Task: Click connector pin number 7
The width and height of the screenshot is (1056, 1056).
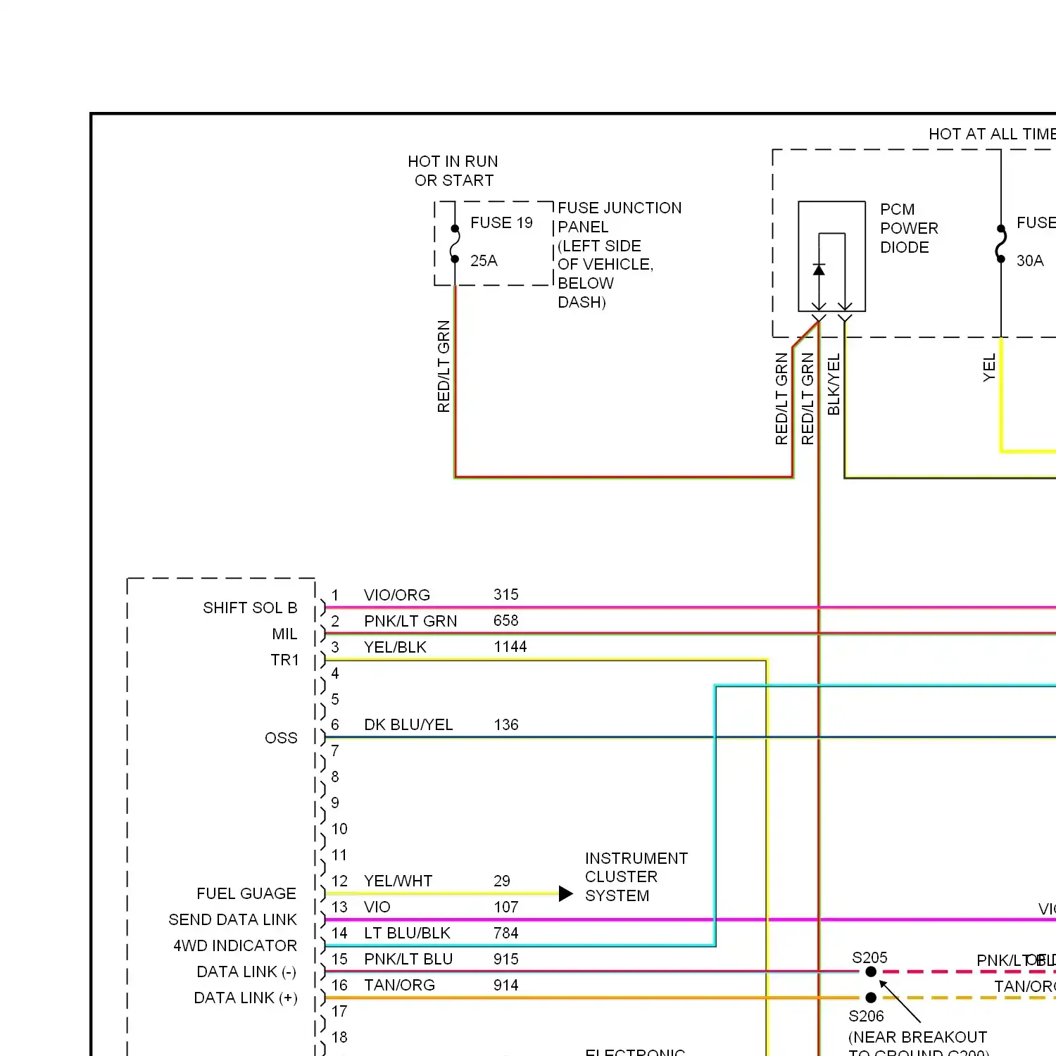Action: pyautogui.click(x=335, y=750)
